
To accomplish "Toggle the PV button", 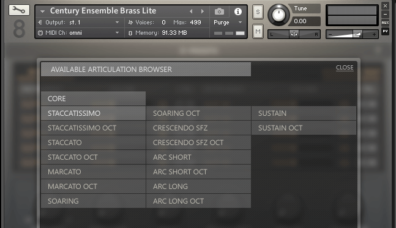I will (385, 31).
